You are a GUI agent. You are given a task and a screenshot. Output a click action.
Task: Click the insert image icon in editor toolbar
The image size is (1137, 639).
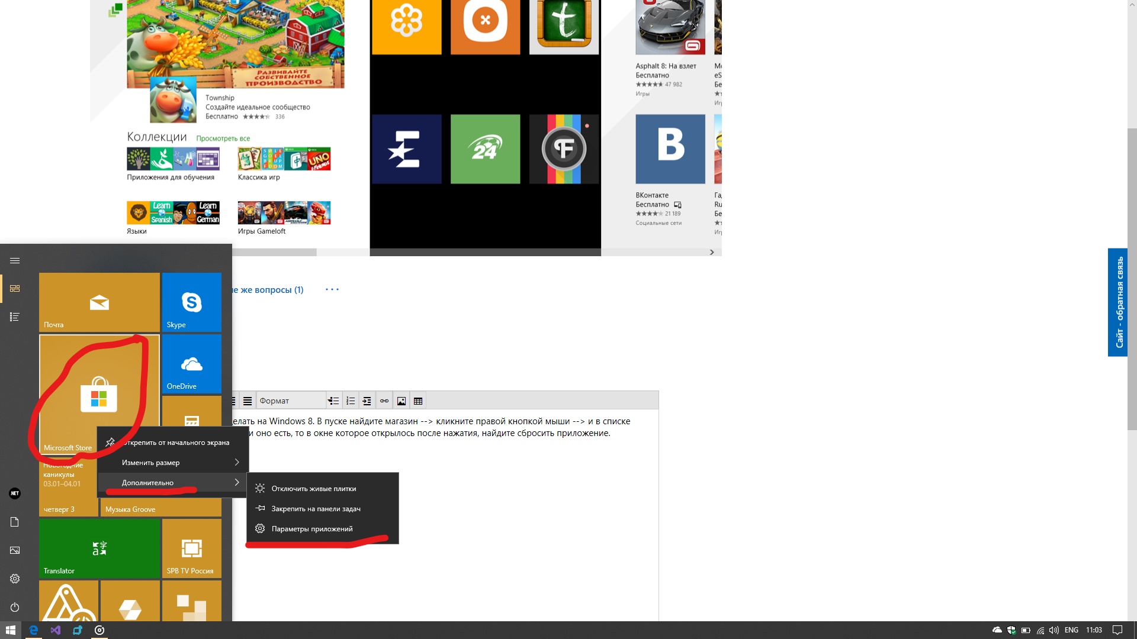pos(402,401)
